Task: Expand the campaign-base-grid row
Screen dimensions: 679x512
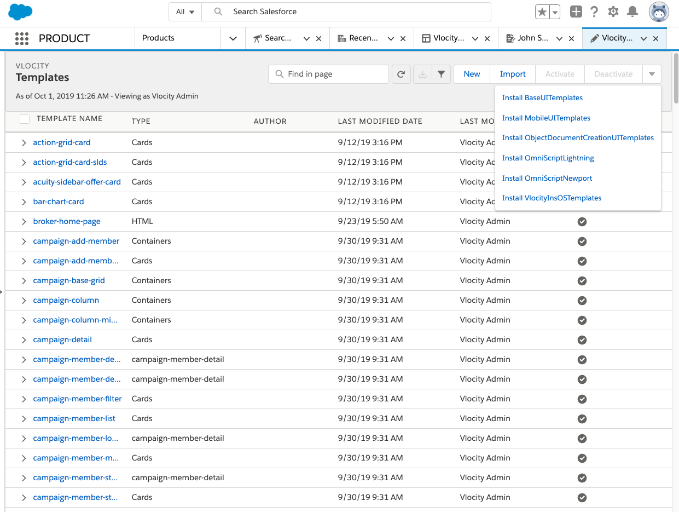Action: click(x=24, y=281)
